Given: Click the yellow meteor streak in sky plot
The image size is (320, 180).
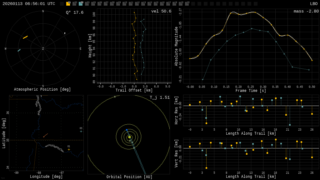Looking at the screenshot, I should click(x=25, y=37).
